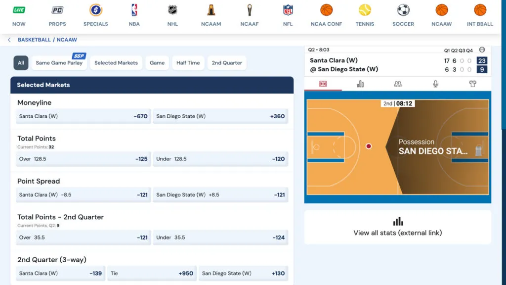Select San Diego State (W) +8.5 spread
The height and width of the screenshot is (285, 506).
220,195
